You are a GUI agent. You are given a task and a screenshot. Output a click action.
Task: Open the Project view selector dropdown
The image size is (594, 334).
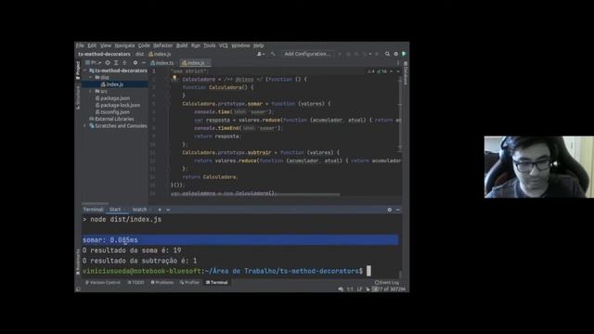click(93, 63)
